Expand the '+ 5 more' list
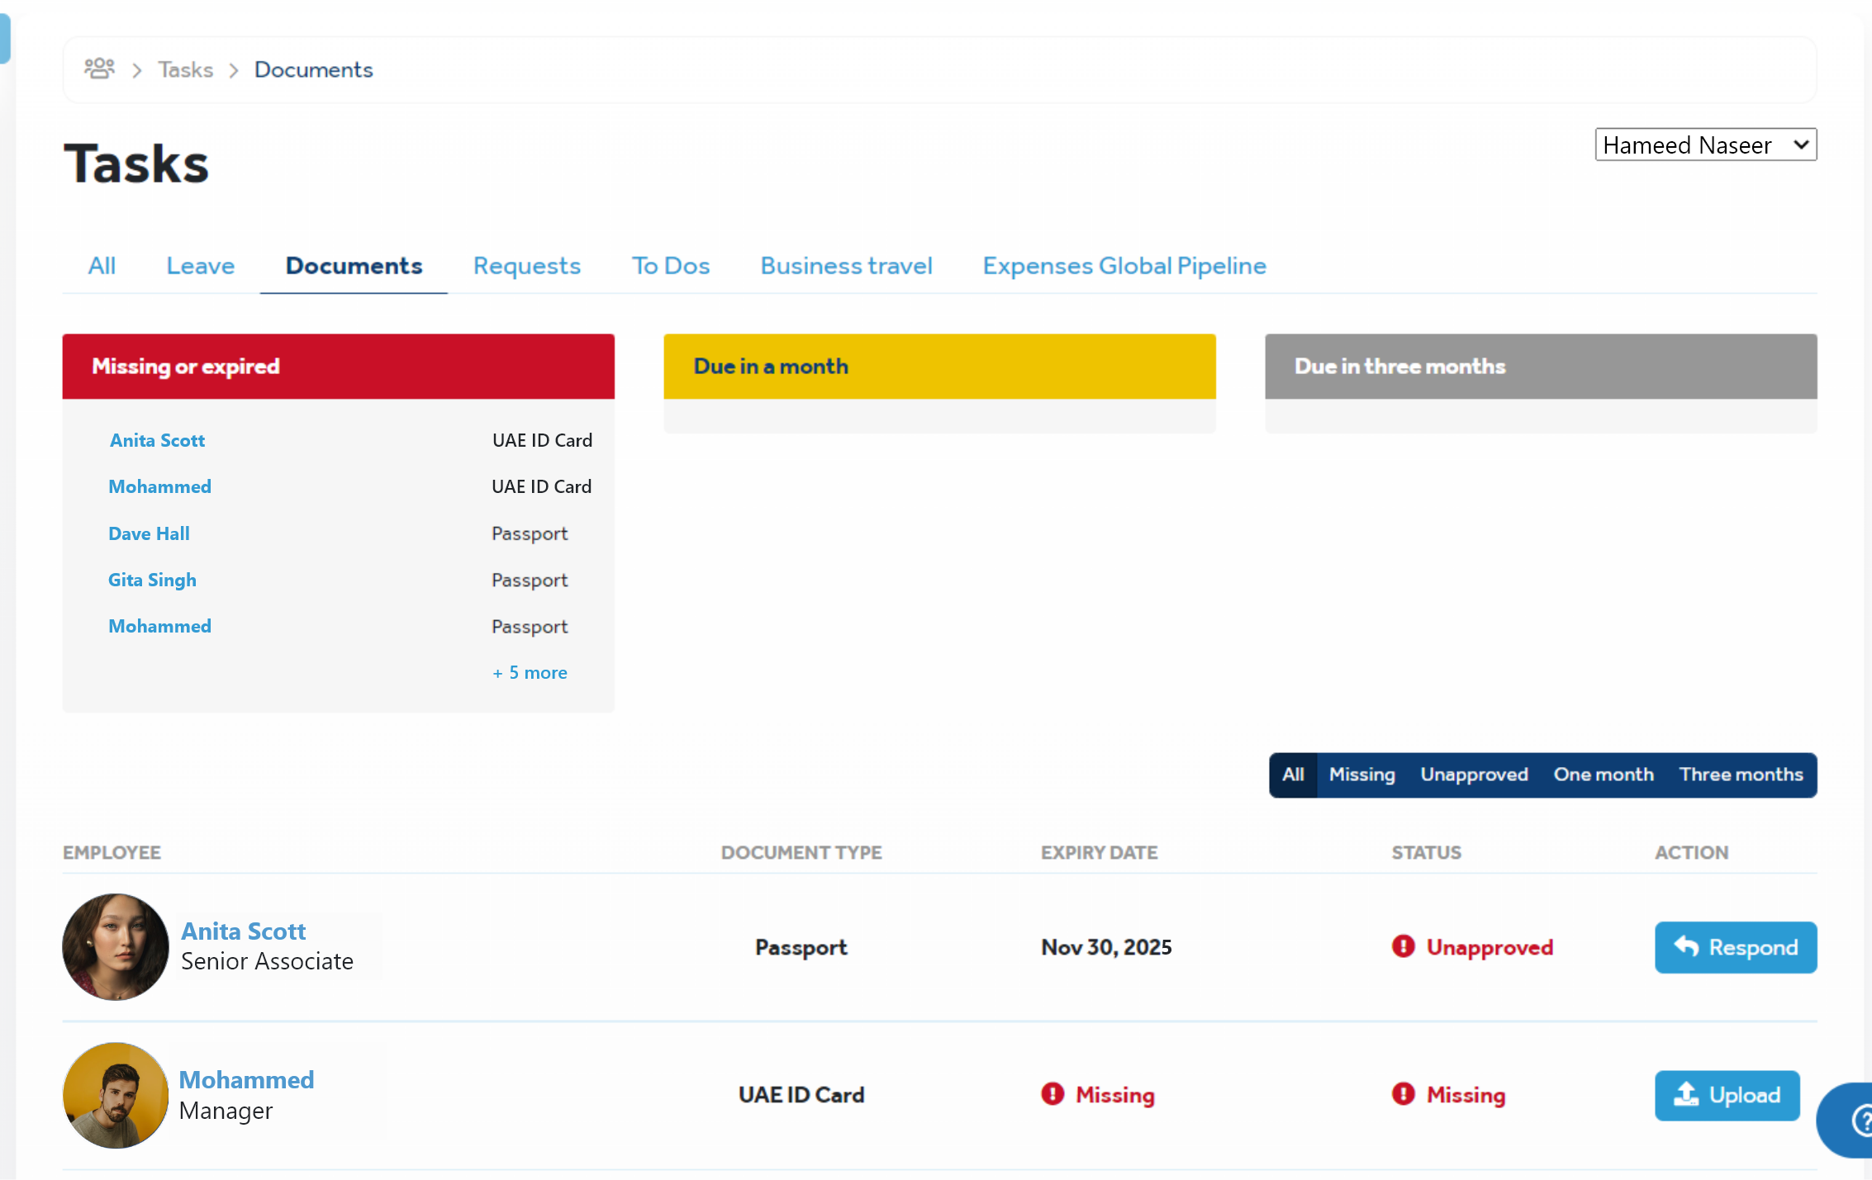The height and width of the screenshot is (1180, 1872). pos(530,672)
